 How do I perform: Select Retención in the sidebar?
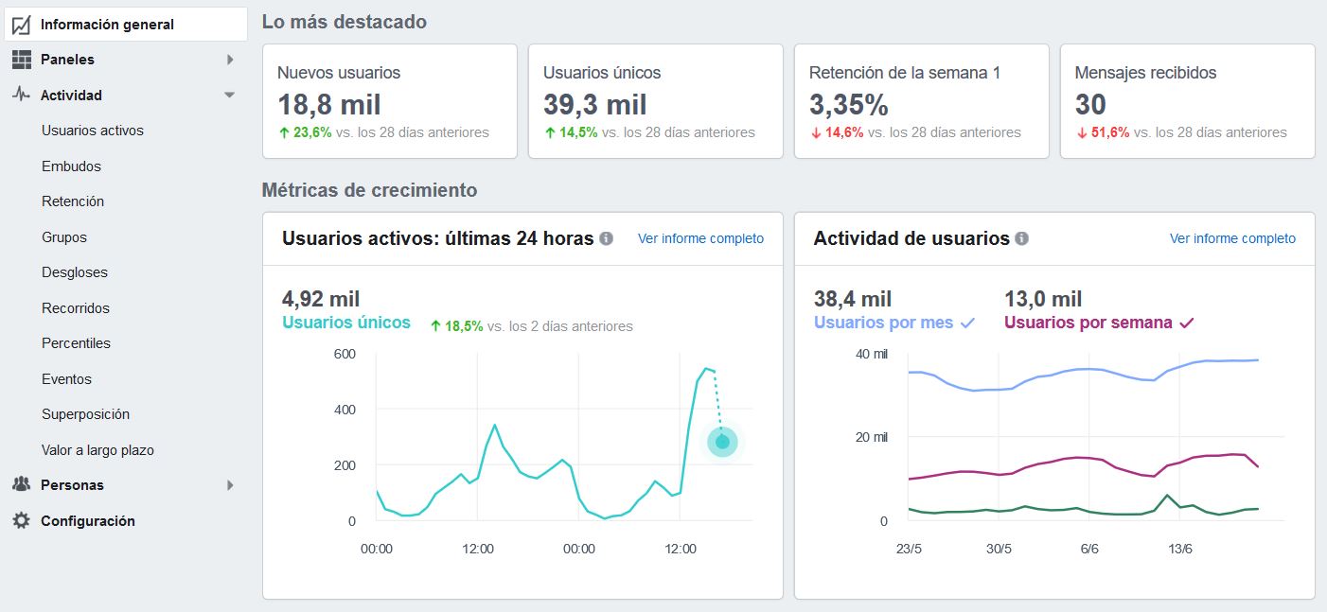(x=73, y=201)
